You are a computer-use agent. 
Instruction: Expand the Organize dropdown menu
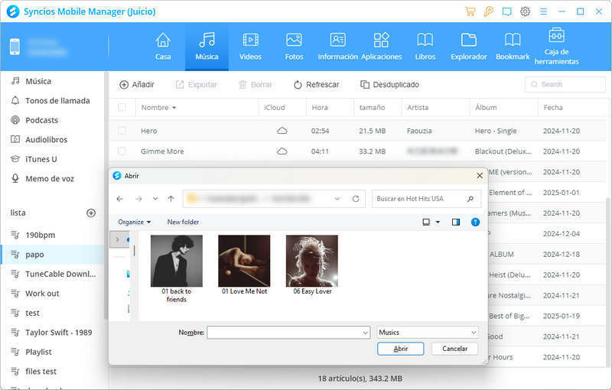tap(134, 222)
